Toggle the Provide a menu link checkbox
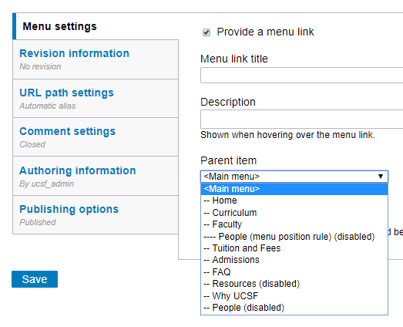Screen dimensions: 403x327 pos(207,32)
